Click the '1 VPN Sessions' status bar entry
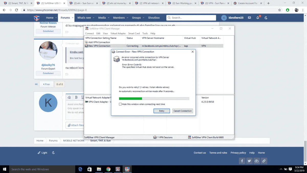This screenshot has width=307, height=173. pos(163,137)
